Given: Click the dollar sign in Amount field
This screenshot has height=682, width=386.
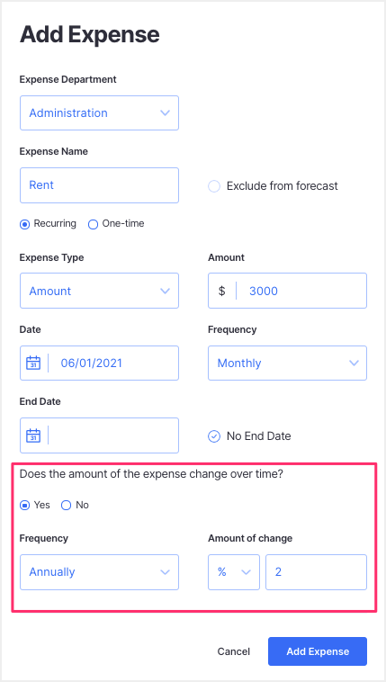Looking at the screenshot, I should [222, 291].
